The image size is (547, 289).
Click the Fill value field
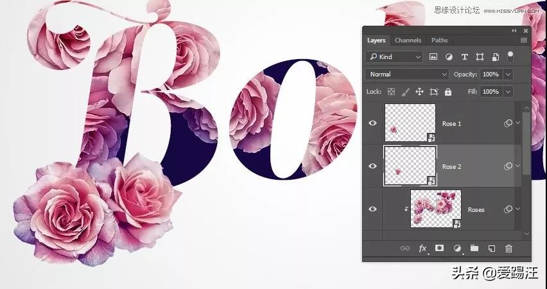tap(491, 91)
